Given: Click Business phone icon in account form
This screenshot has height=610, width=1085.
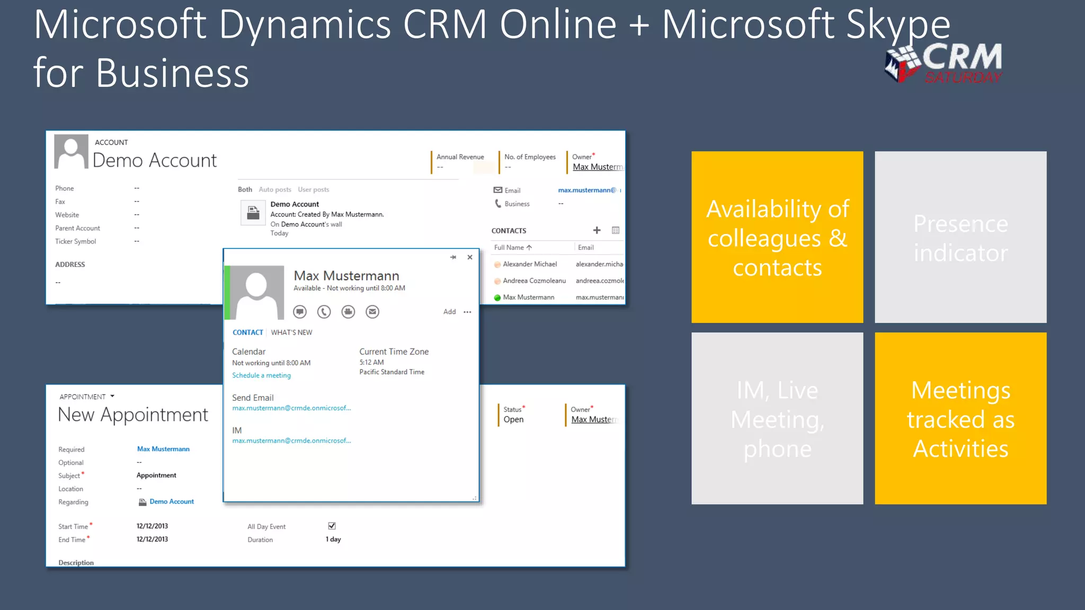Looking at the screenshot, I should [x=498, y=203].
